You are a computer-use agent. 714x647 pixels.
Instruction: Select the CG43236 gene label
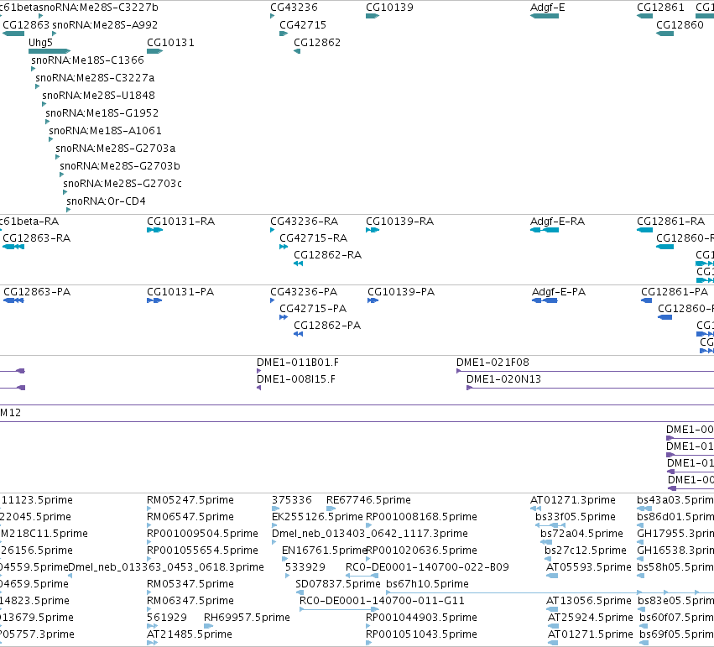(294, 8)
